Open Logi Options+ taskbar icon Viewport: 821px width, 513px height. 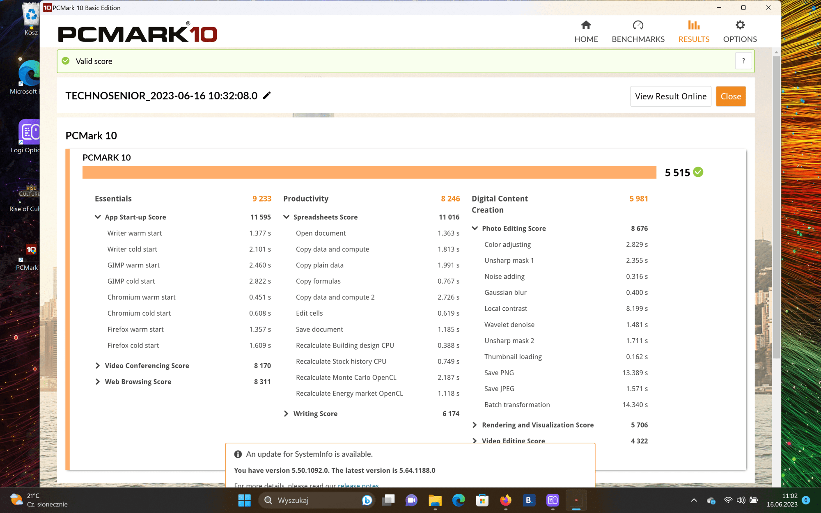tap(553, 500)
